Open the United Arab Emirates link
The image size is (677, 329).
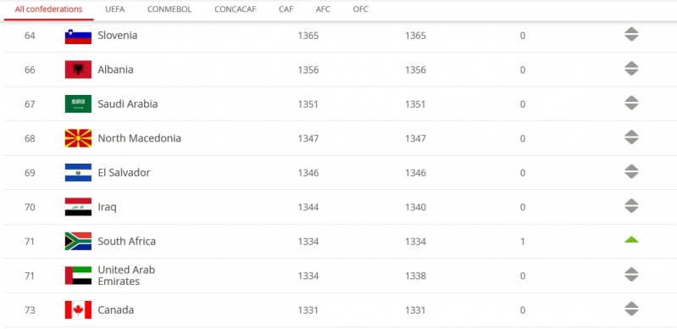point(126,276)
